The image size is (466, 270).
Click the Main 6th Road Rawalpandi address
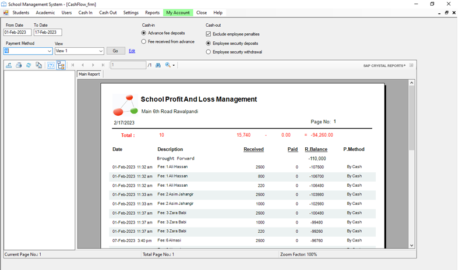(170, 111)
